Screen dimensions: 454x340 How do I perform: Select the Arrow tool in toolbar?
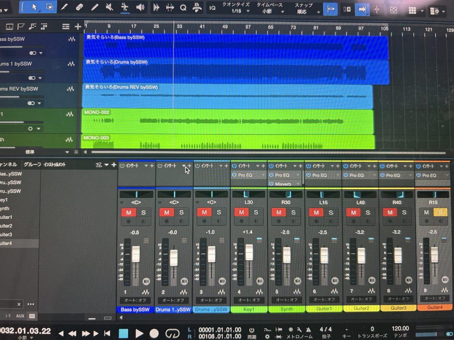coord(35,7)
